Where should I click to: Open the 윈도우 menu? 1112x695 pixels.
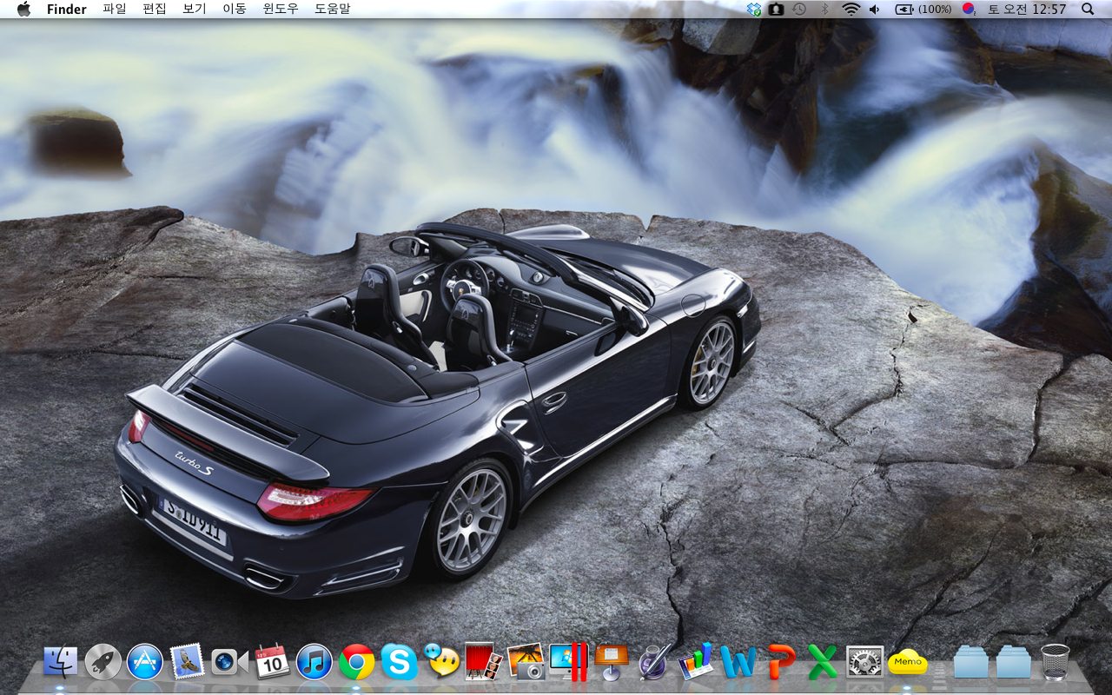coord(281,9)
